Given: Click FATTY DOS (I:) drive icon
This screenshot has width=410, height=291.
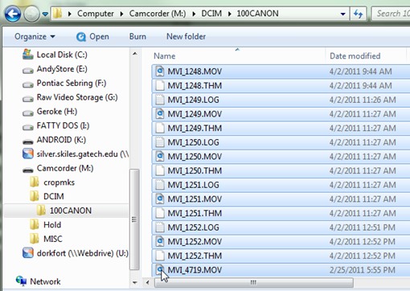Looking at the screenshot, I should coord(28,127).
